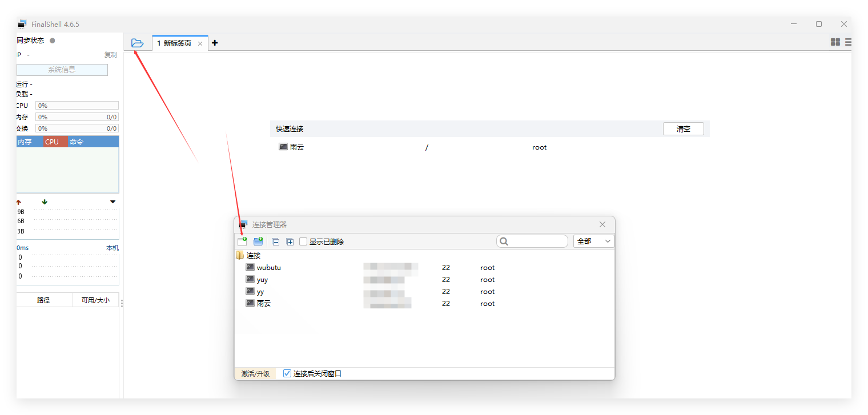Viewport: 868px width, 415px height.
Task: Open the 全部 filter dropdown
Action: coord(593,241)
